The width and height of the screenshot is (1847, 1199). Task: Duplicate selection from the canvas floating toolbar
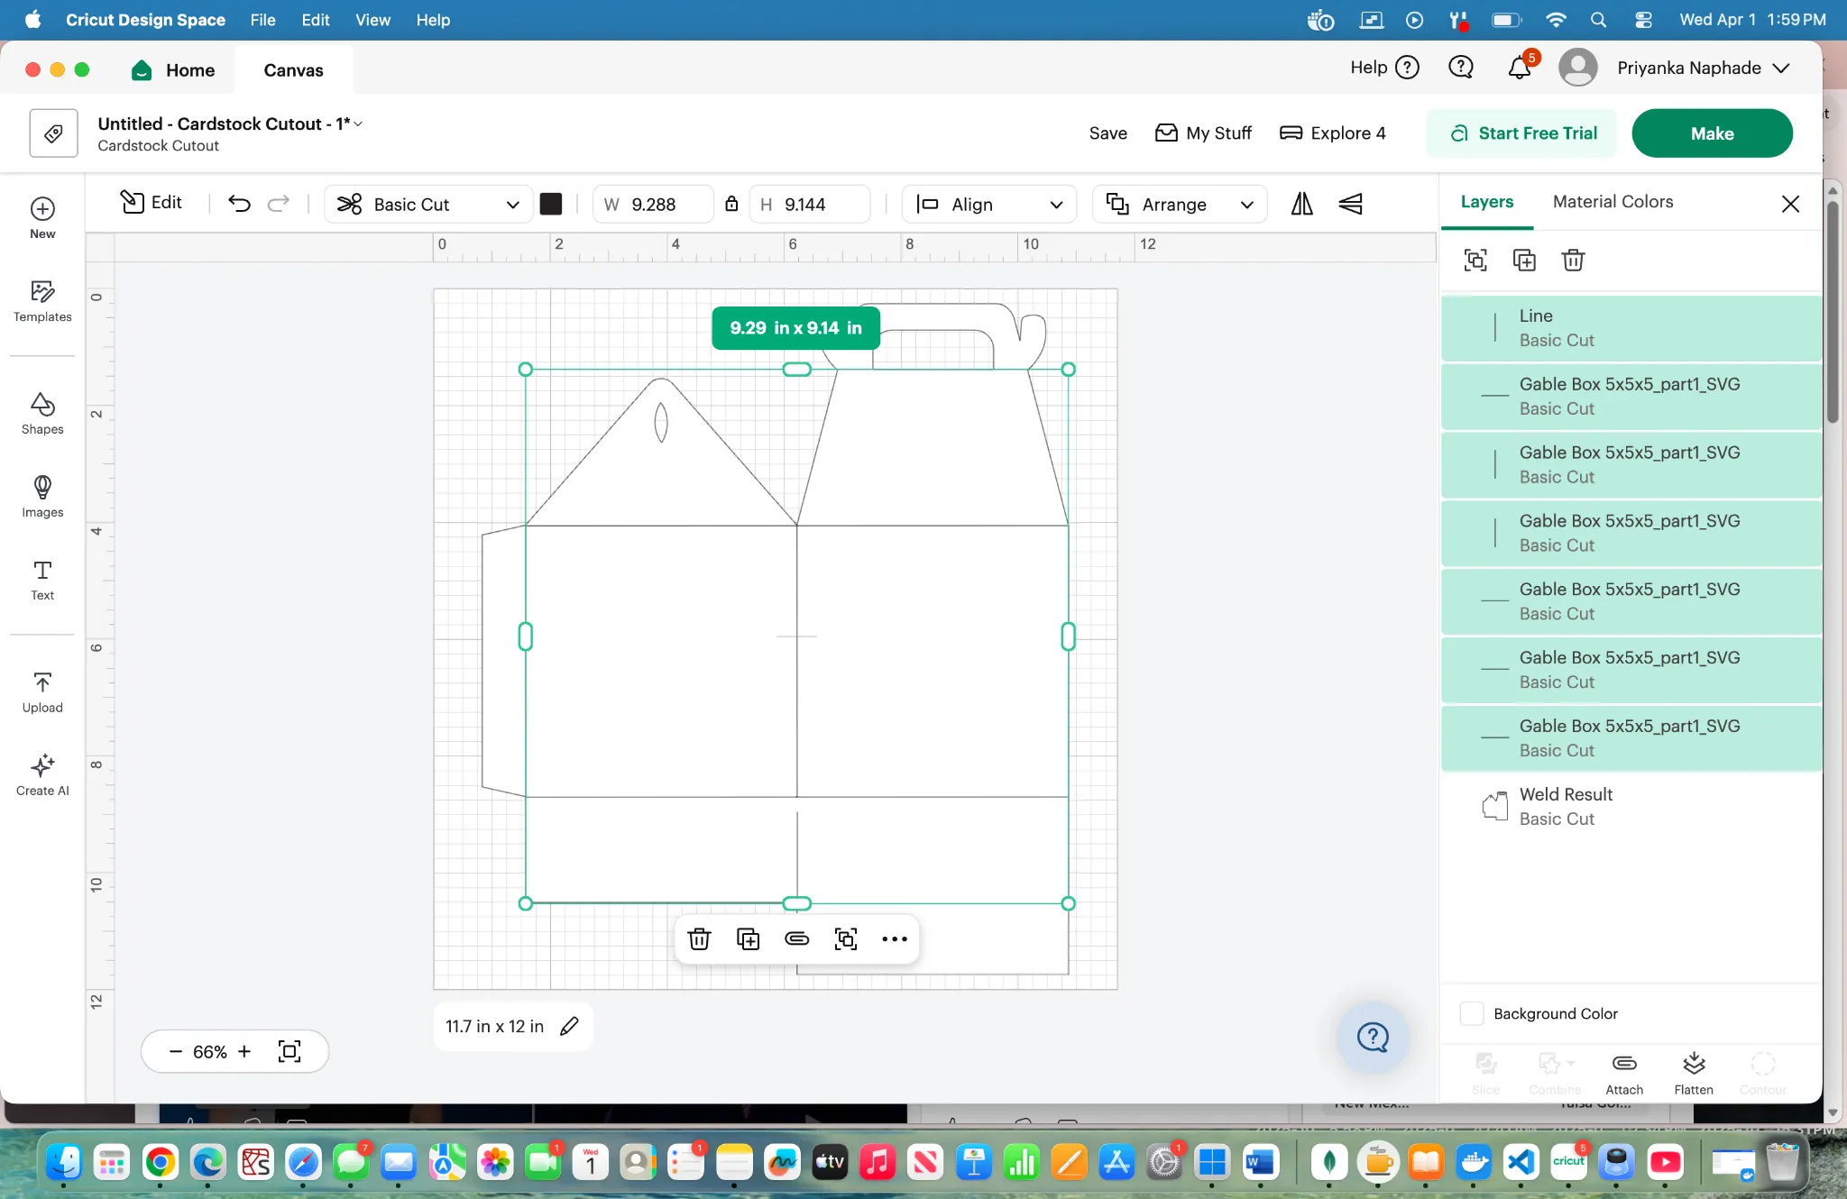coord(748,939)
